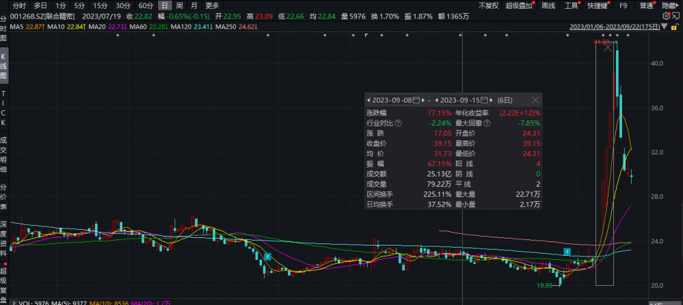Viewport: 683px width, 305px height.
Task: Click stock code 001268.SZ[联合精密]
Action: pos(43,16)
